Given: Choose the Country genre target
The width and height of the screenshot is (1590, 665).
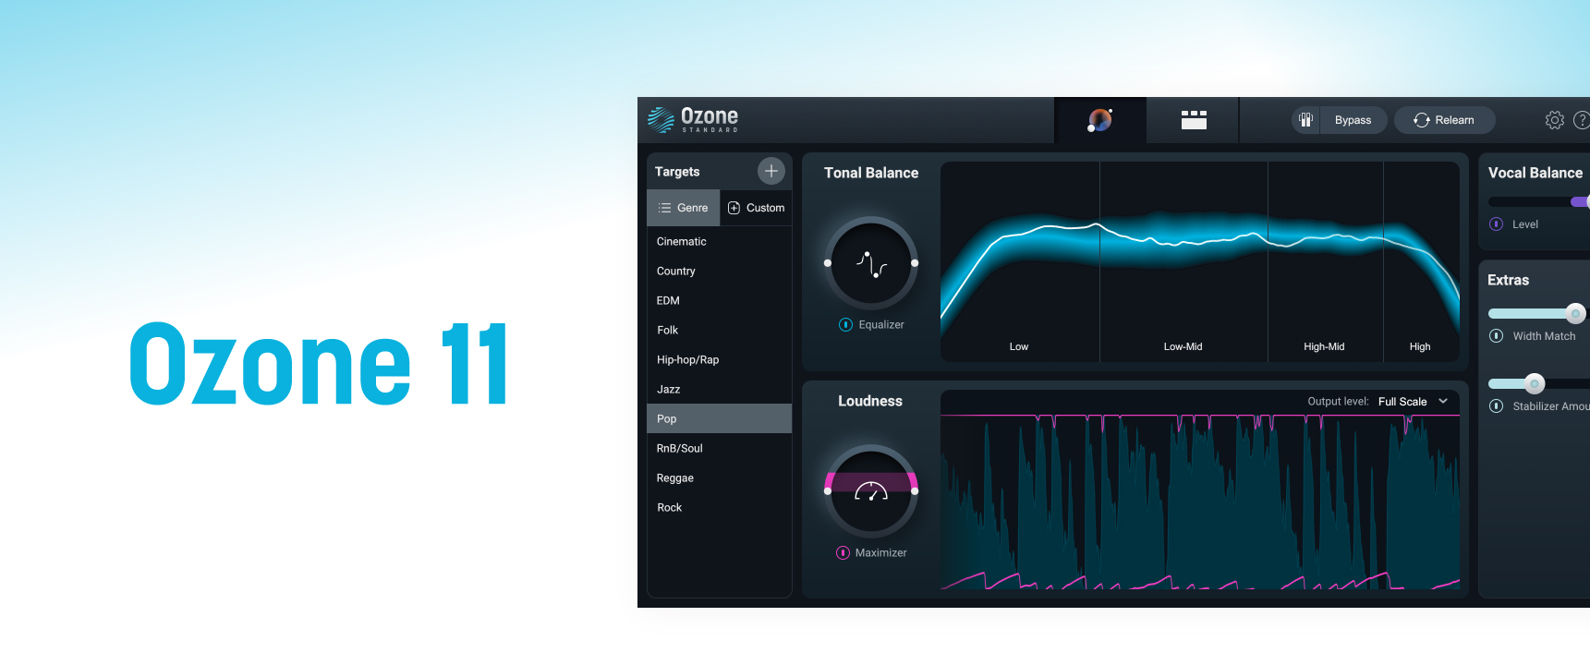Looking at the screenshot, I should [x=719, y=271].
